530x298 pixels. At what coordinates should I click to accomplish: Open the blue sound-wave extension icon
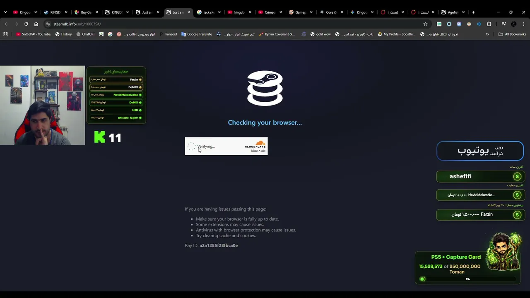[x=479, y=24]
